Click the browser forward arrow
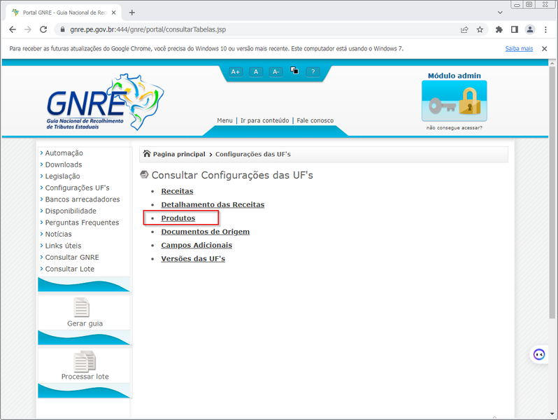This screenshot has width=558, height=420. 28,29
